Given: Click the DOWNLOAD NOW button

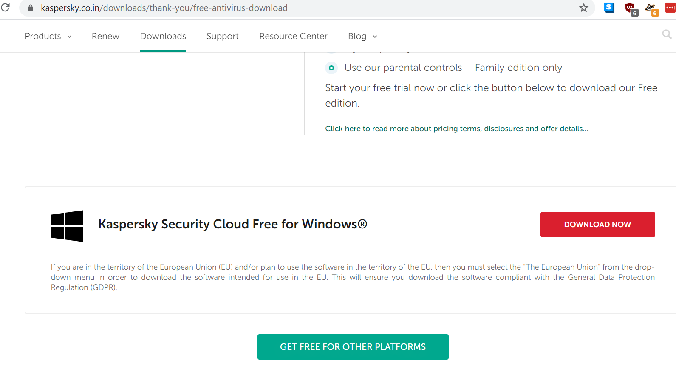Looking at the screenshot, I should [597, 224].
